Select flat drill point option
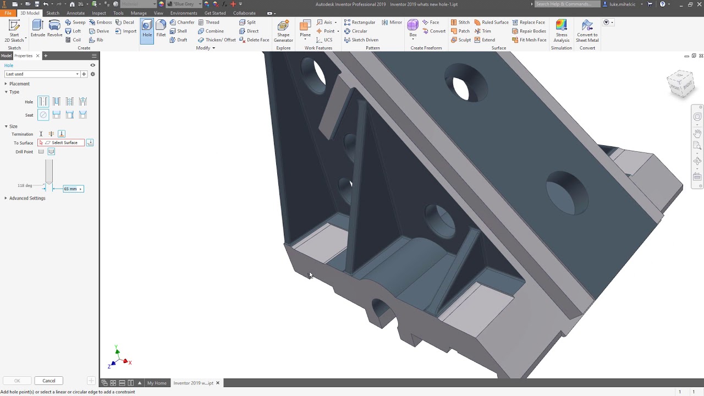This screenshot has width=704, height=396. (x=41, y=152)
